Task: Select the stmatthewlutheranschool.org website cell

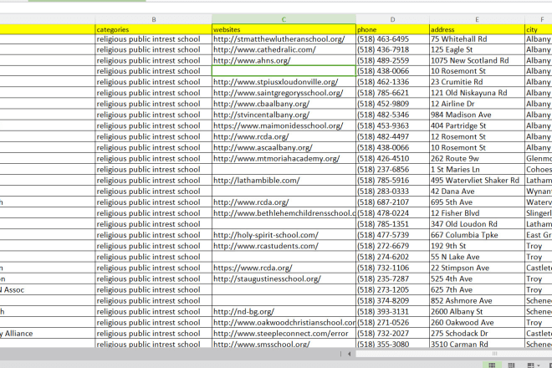Action: tap(284, 39)
